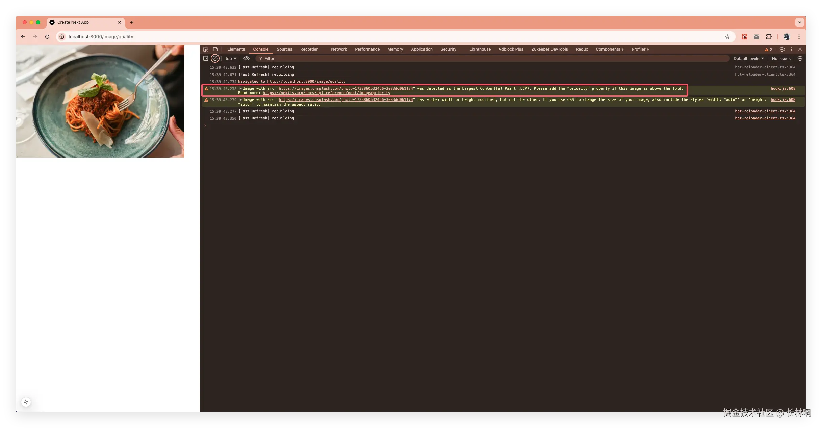The image size is (822, 428).
Task: Click the No Issues button
Action: click(781, 58)
